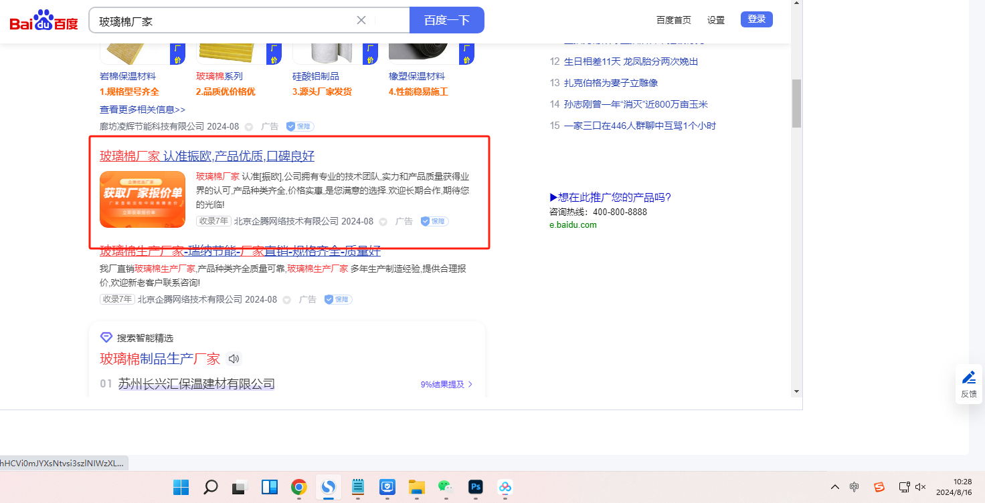Click the rock wool product thumbnail
The height and width of the screenshot is (503, 985).
point(143,53)
